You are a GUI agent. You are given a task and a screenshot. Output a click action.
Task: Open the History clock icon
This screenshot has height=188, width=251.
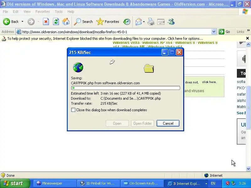coord(127,22)
